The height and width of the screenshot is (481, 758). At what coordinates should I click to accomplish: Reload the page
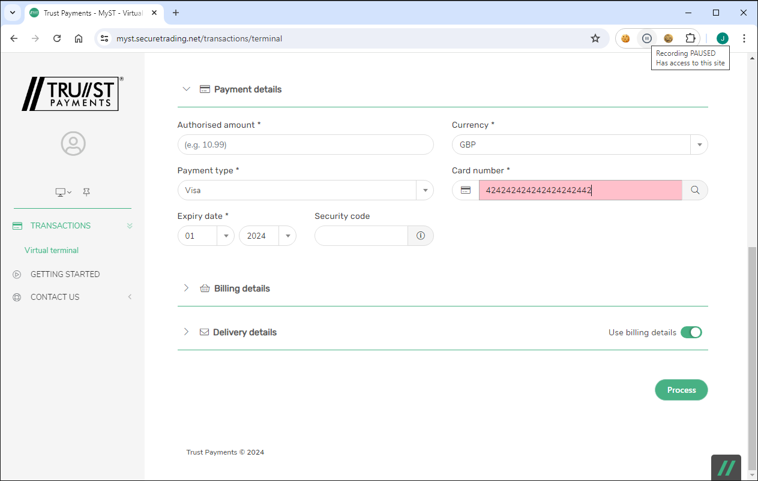coord(57,38)
